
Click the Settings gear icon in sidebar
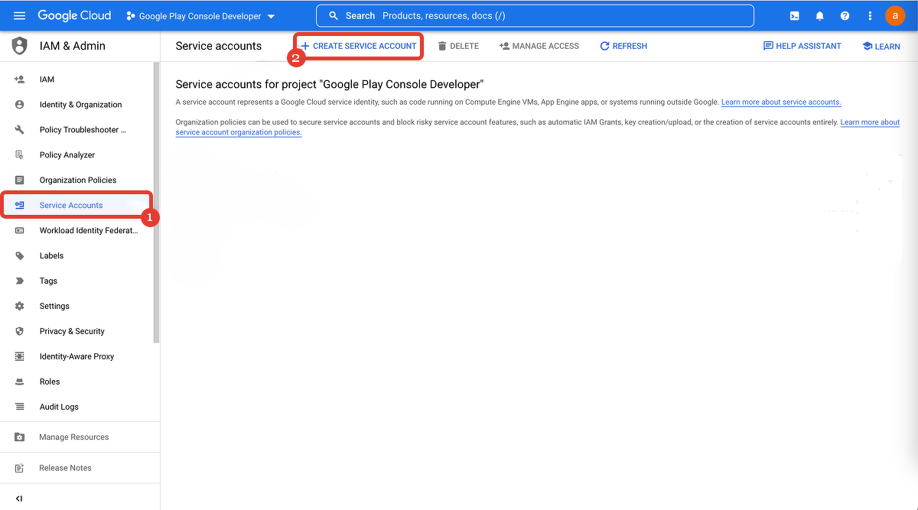tap(20, 307)
